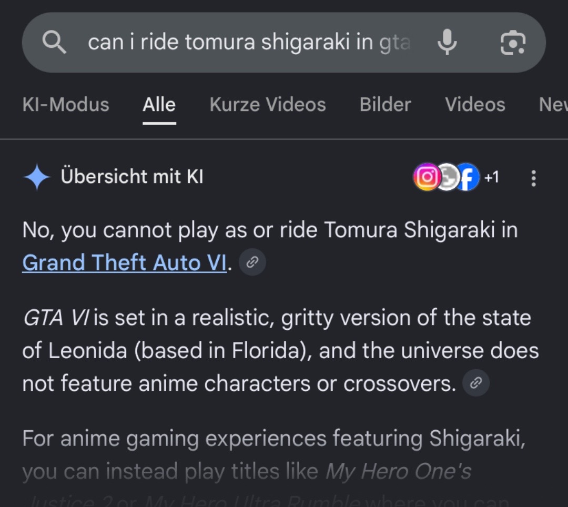Expand the +1 additional sources
Image resolution: width=568 pixels, height=507 pixels.
pyautogui.click(x=492, y=177)
